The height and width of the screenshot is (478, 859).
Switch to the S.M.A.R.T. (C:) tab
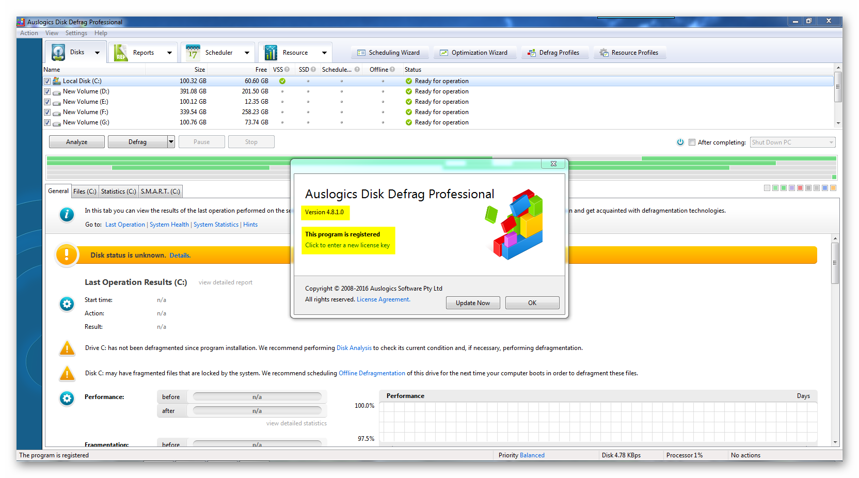(161, 192)
